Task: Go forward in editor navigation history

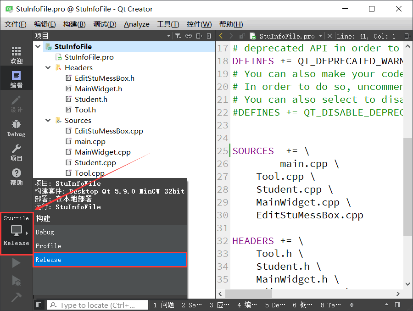Action: coord(231,36)
